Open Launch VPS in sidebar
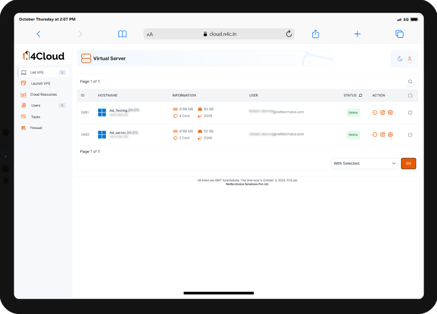This screenshot has height=314, width=437. (x=40, y=84)
